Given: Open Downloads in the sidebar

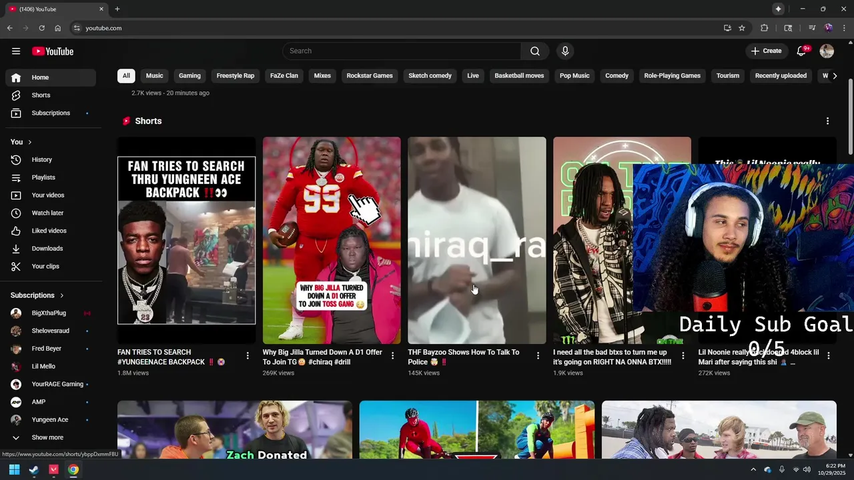Looking at the screenshot, I should point(51,249).
